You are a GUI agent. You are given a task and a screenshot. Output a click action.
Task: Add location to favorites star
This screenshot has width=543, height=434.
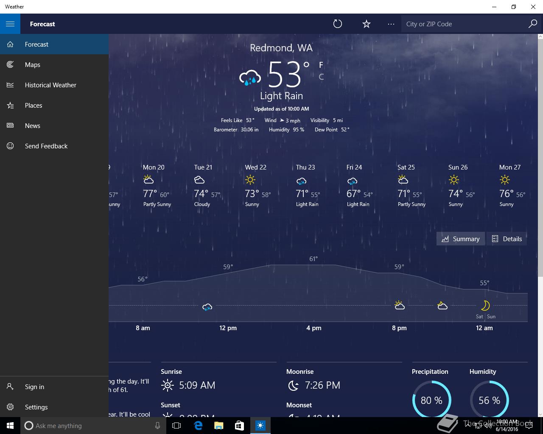pos(367,24)
